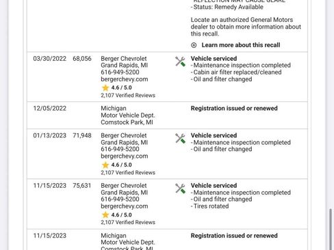
Task: Click star rating icon in 01/13/2023 entry
Action: (105, 165)
